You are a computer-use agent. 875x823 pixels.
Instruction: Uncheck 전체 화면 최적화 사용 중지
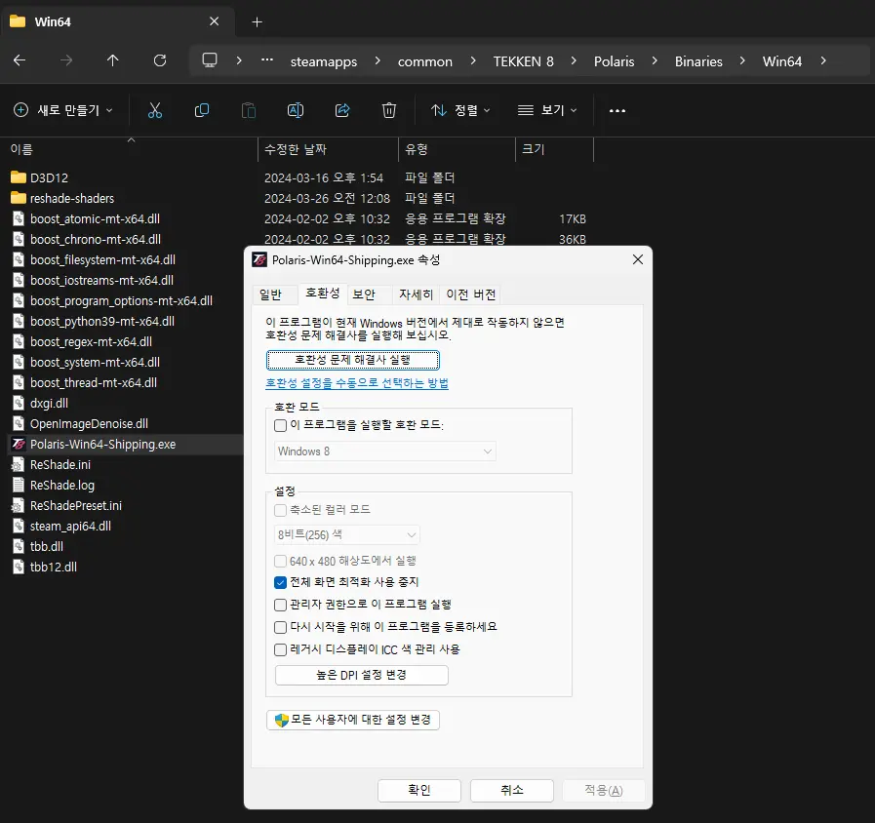click(x=280, y=582)
